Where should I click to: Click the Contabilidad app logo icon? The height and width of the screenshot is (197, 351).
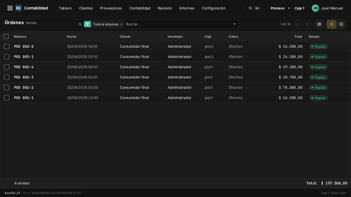tap(19, 8)
